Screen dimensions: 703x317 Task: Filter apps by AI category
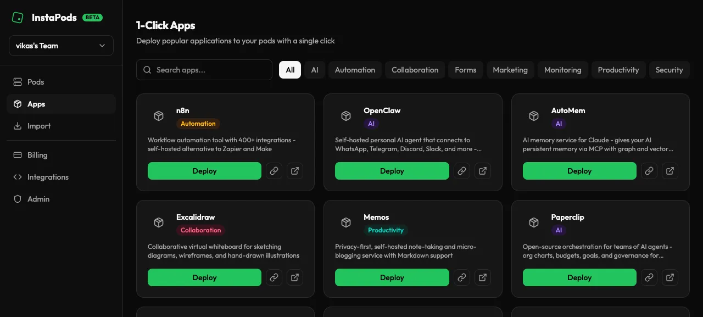tap(315, 70)
